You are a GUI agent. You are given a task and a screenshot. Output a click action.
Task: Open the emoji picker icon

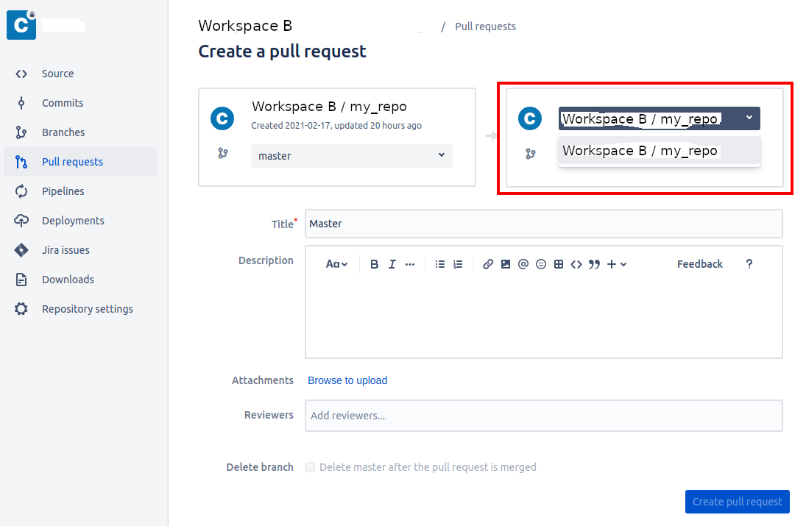[x=541, y=264]
